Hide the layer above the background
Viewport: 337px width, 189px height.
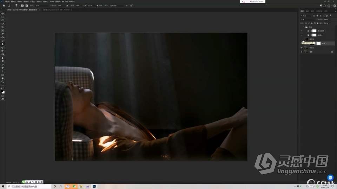click(x=302, y=48)
